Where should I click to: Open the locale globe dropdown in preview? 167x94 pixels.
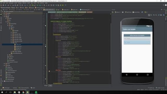142,12
